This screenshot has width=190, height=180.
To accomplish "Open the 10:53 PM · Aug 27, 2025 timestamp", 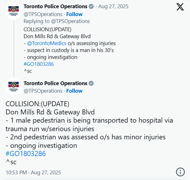I will point(33,172).
